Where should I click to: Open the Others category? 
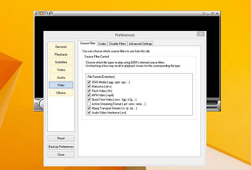[61, 93]
